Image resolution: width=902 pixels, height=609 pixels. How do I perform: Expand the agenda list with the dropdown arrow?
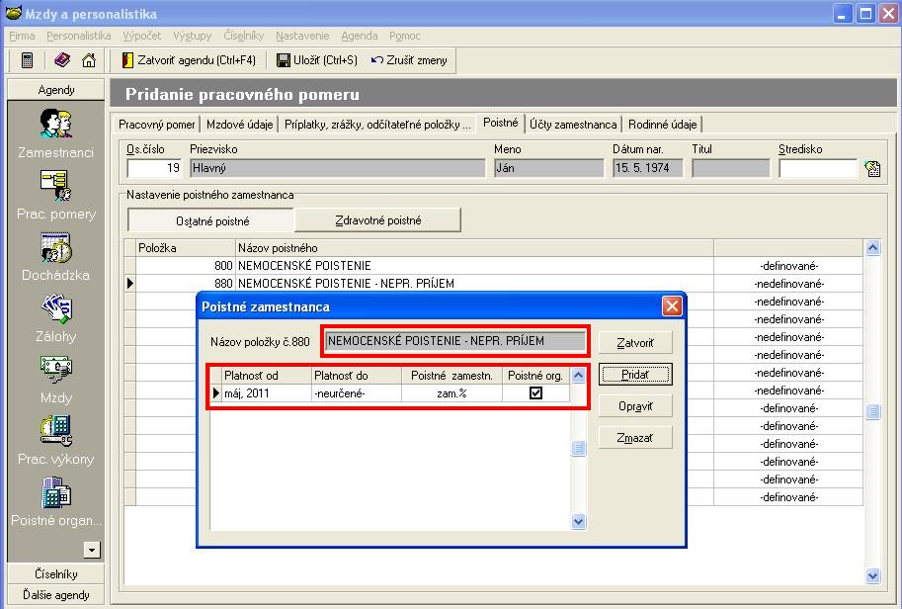click(x=92, y=550)
